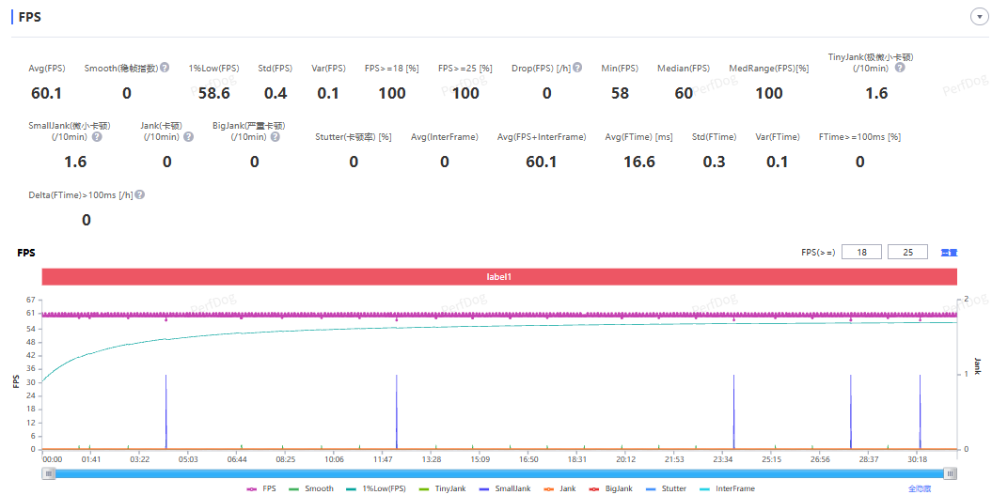Toggle TinyJank legend entry

pos(442,488)
